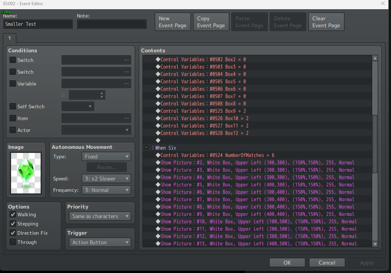Check the Through option

[x=13, y=242]
